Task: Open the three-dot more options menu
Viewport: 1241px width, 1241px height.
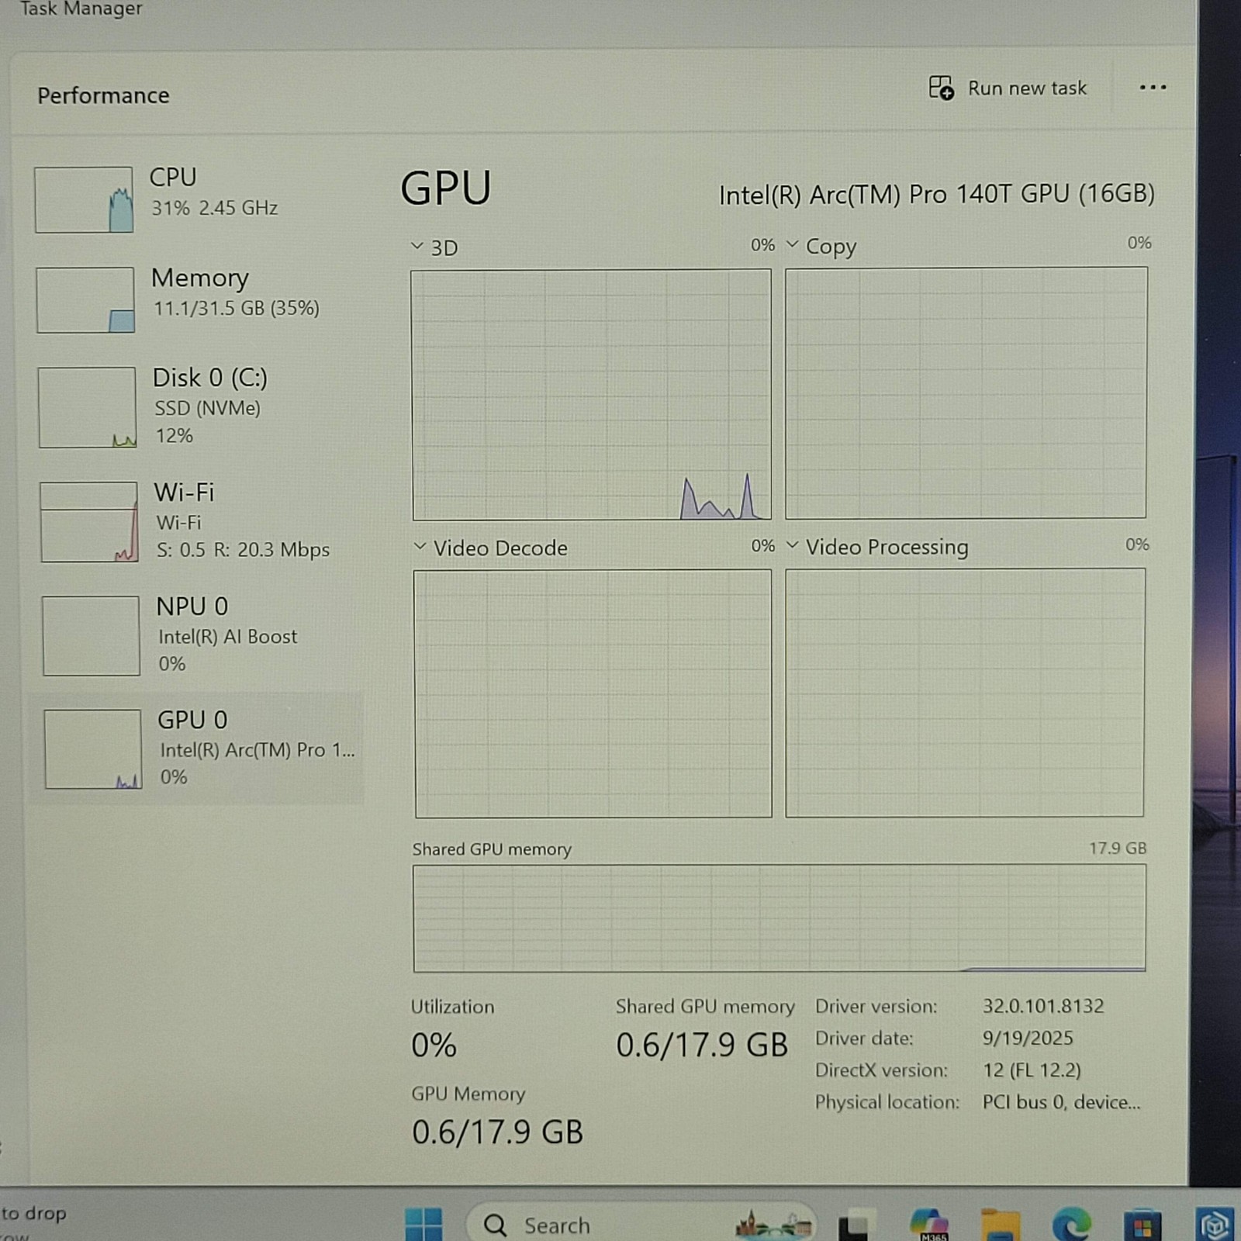Action: tap(1153, 88)
